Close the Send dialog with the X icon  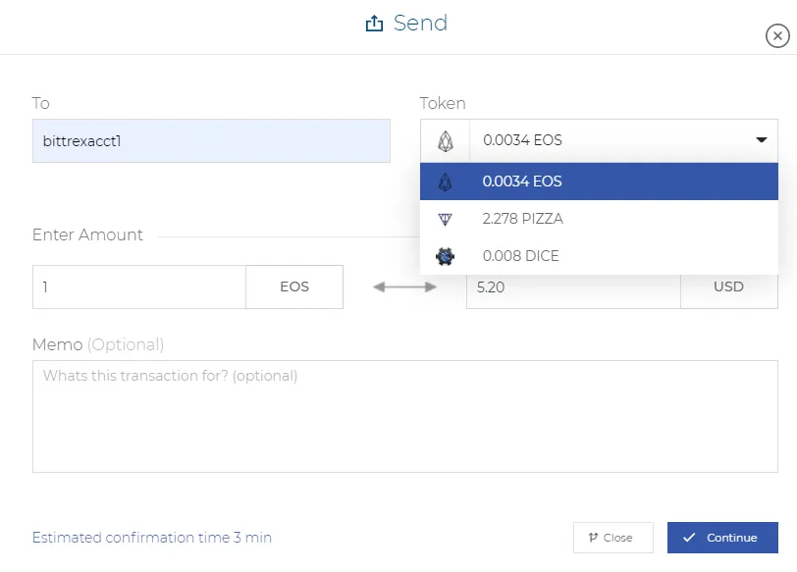point(777,36)
